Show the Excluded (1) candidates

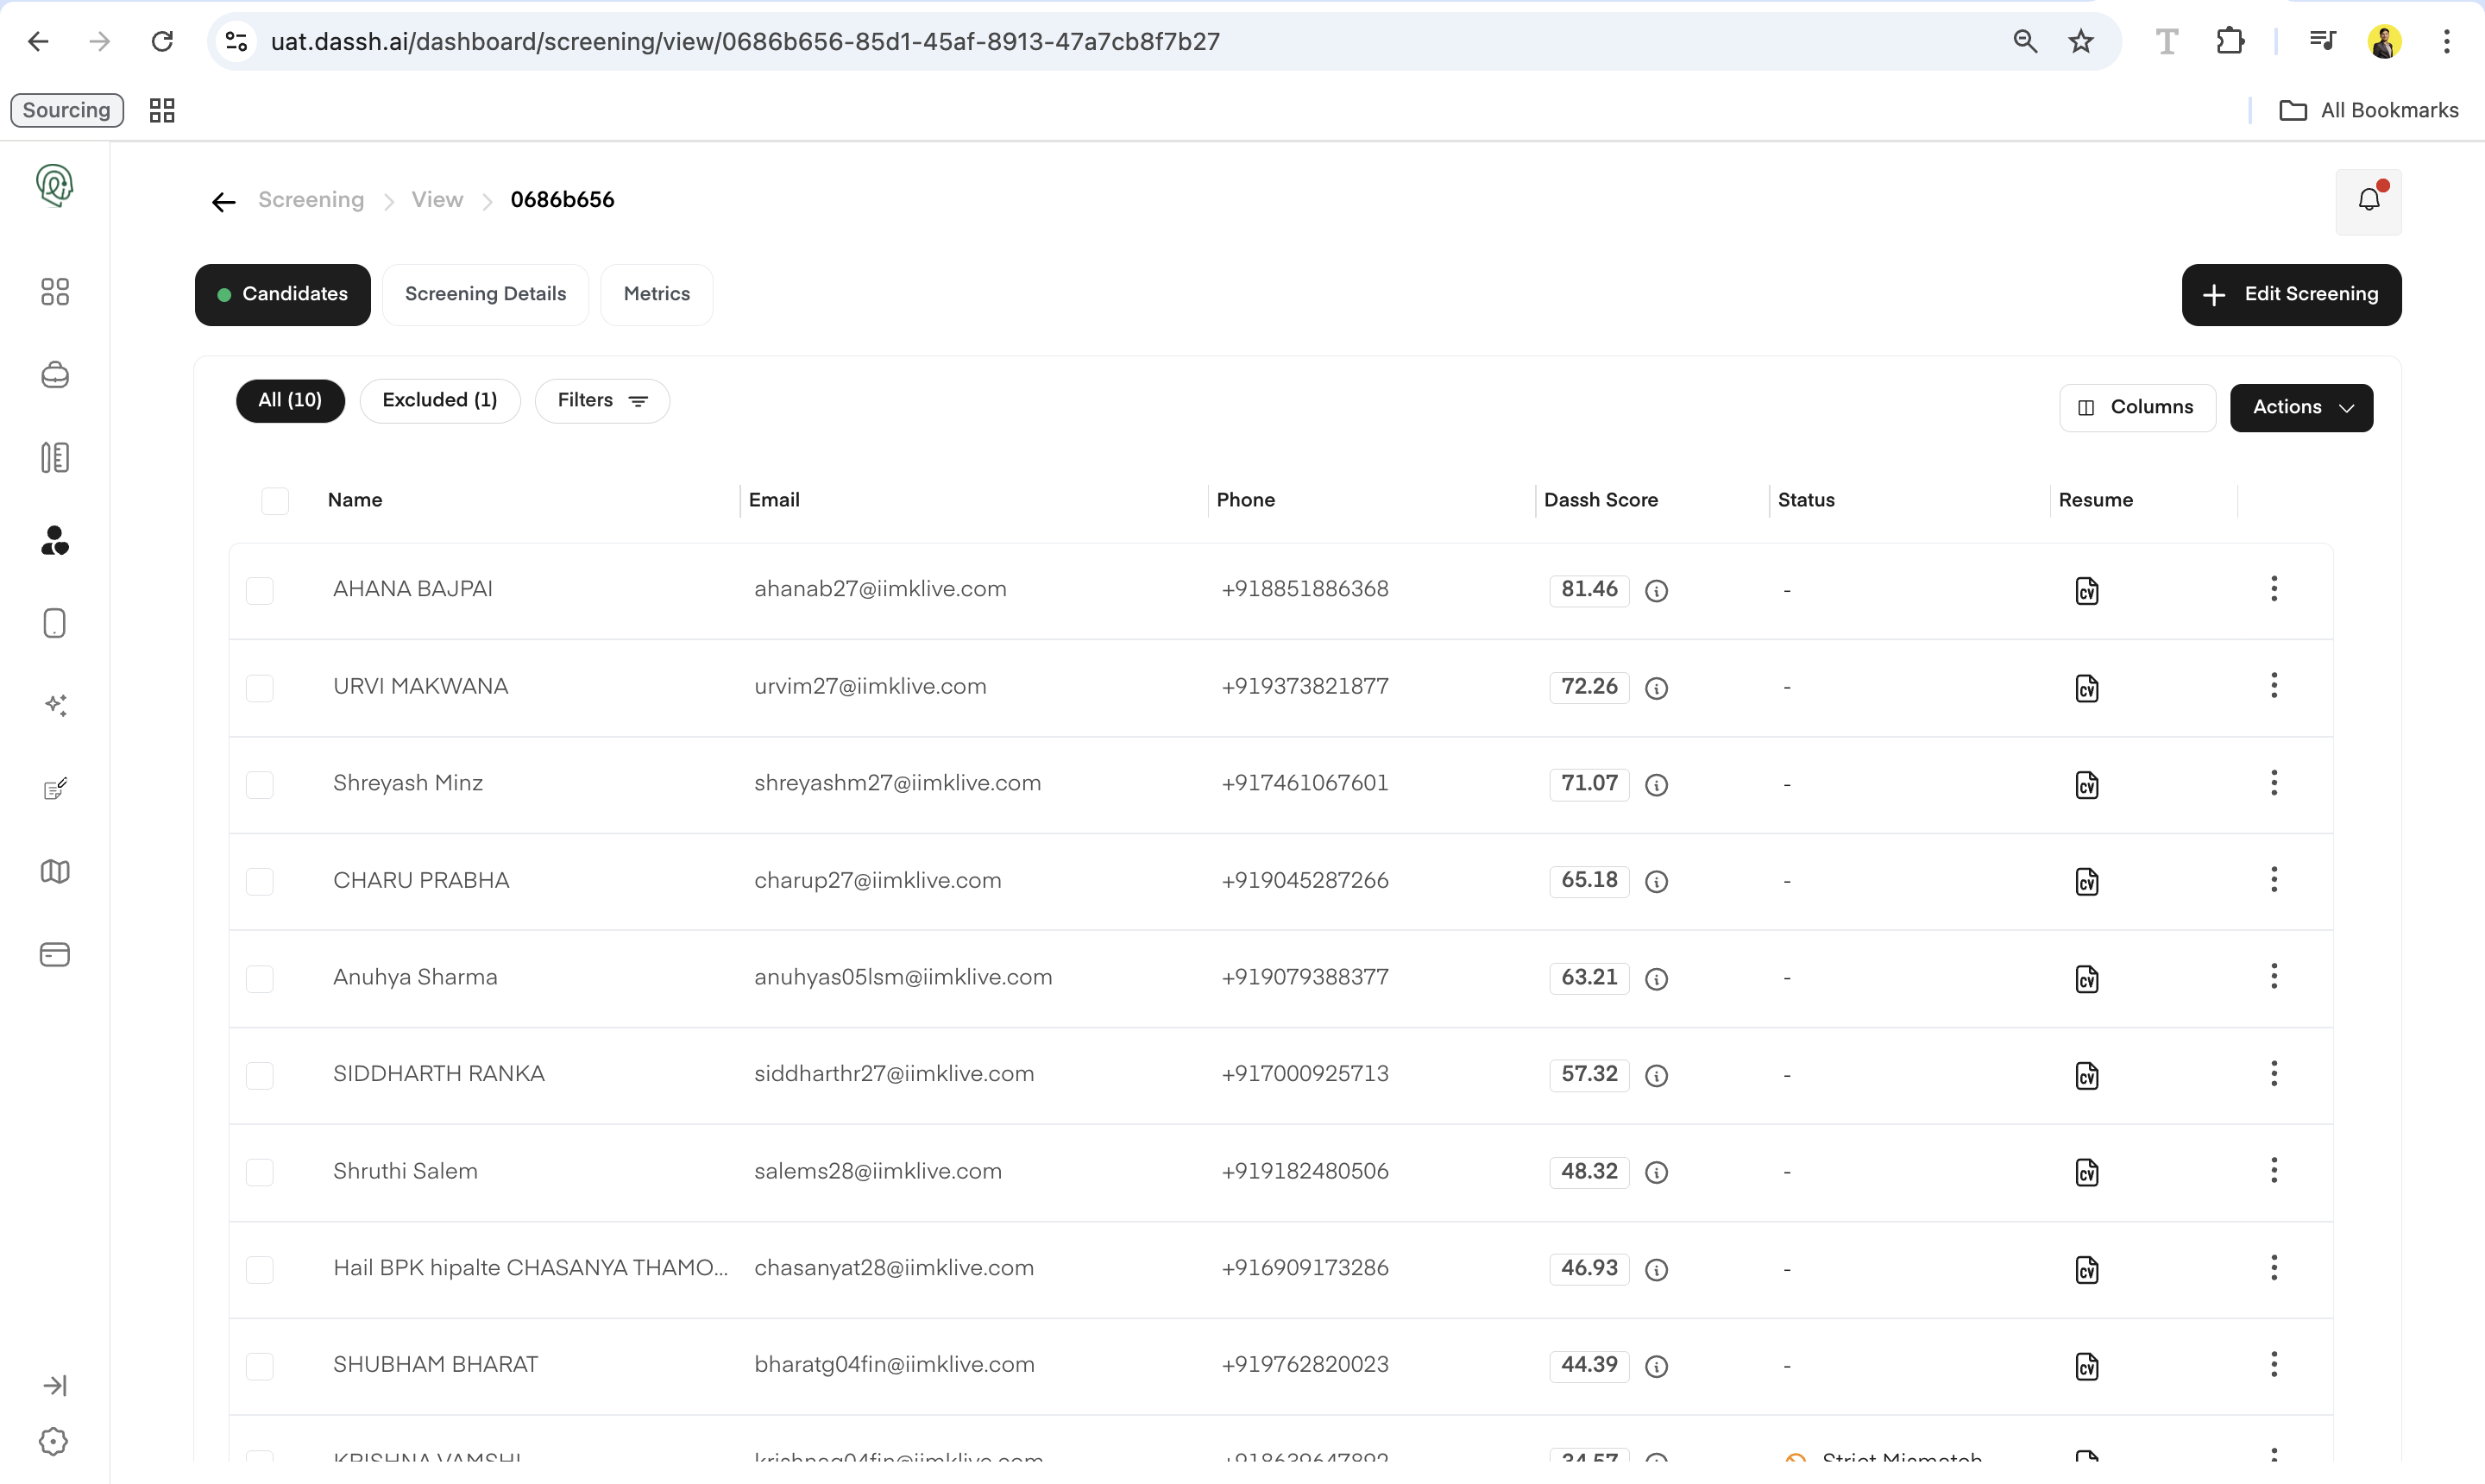click(439, 400)
